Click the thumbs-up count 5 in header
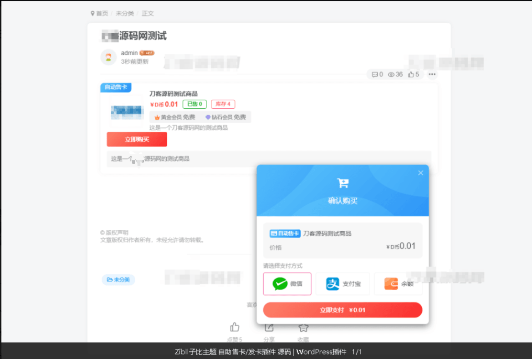 [x=413, y=75]
